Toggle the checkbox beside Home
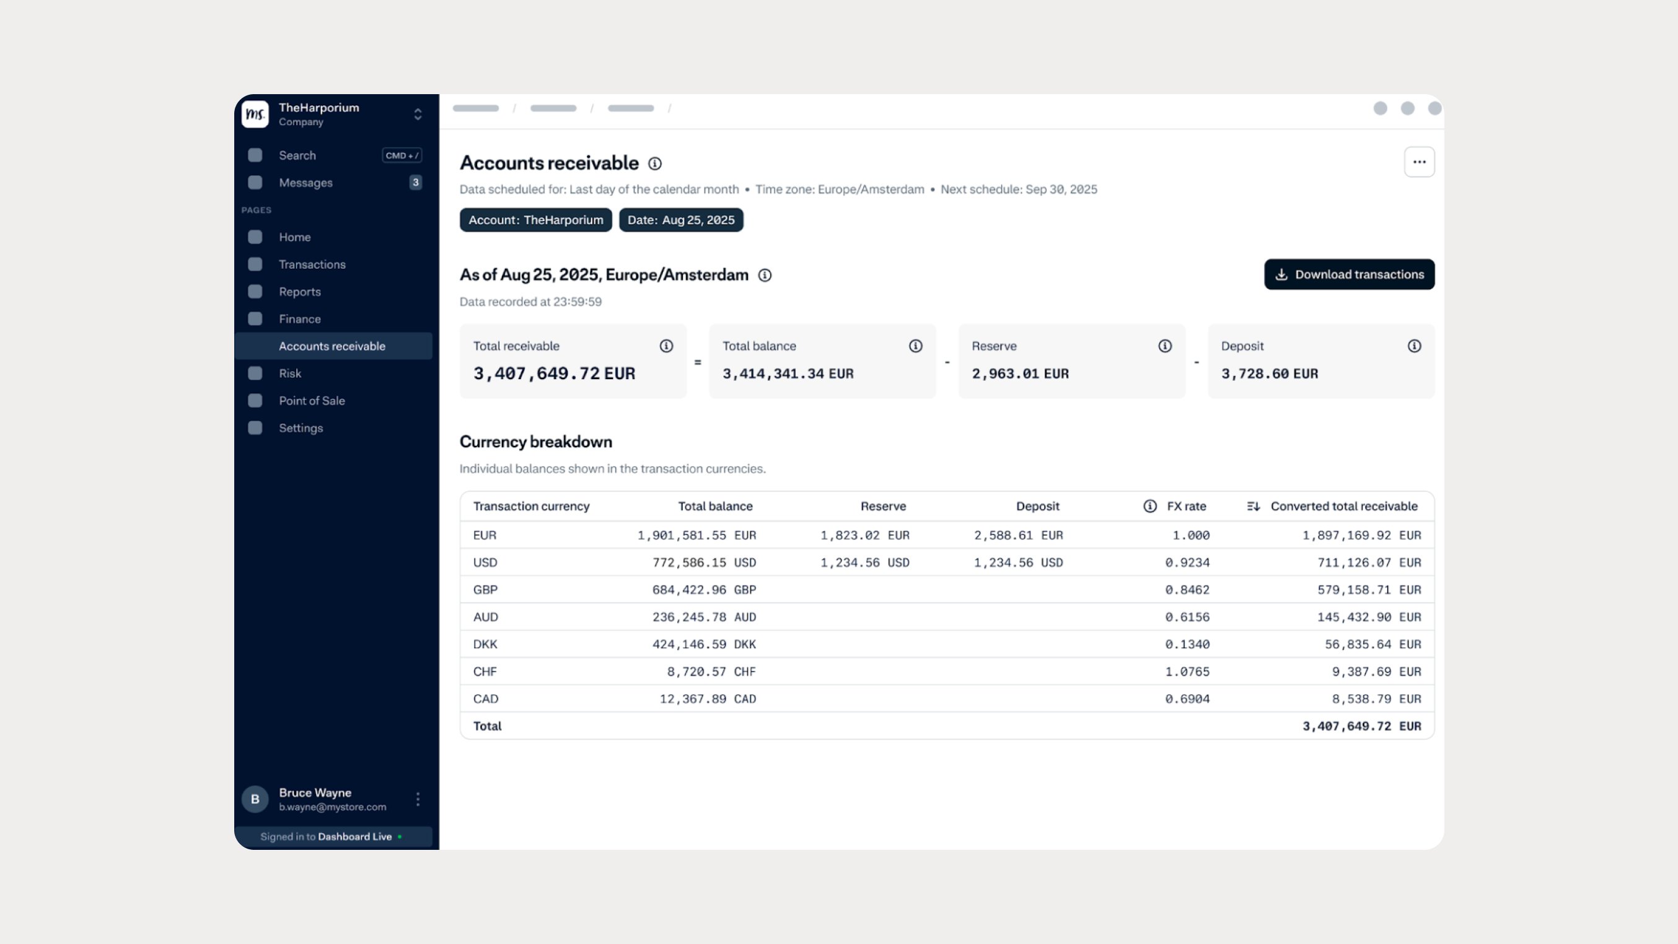 pyautogui.click(x=254, y=237)
